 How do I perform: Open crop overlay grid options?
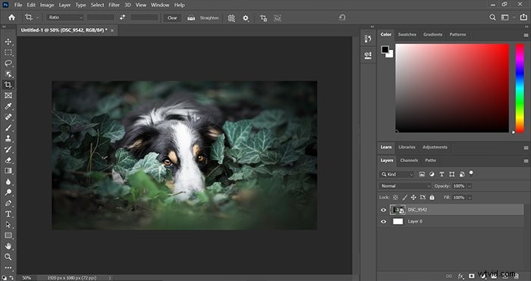click(x=231, y=18)
